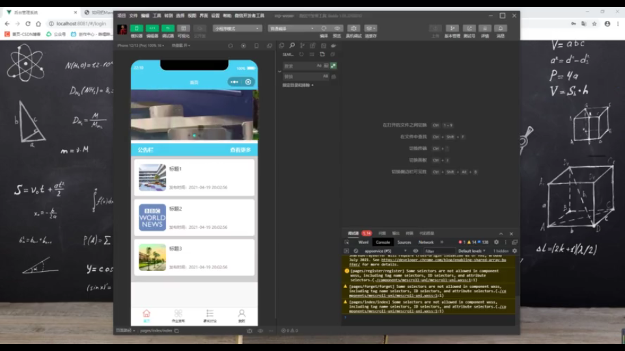Open the editor file explorer icon
This screenshot has height=351, width=625.
point(281,45)
